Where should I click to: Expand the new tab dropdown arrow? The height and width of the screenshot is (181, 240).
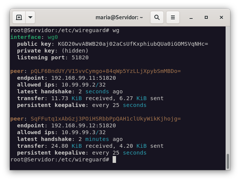coord(30,17)
